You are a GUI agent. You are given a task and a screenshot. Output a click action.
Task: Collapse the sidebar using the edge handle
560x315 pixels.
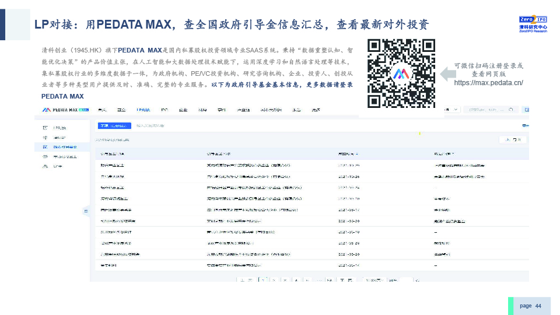(86, 211)
